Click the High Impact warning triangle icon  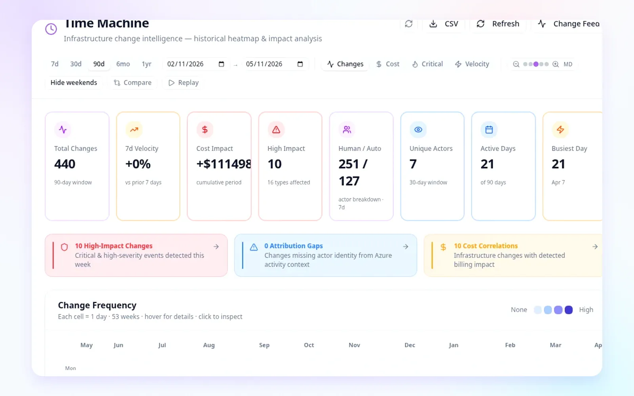click(276, 129)
